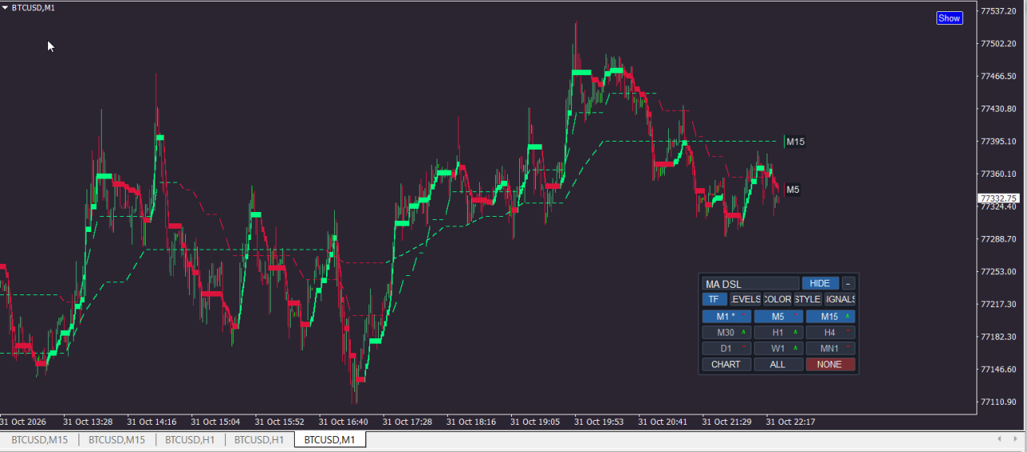This screenshot has height=452, width=1027.
Task: Click the red NONE button
Action: 831,364
